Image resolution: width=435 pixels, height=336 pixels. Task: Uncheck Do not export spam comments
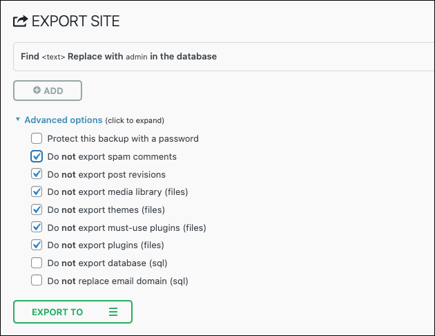pos(37,156)
